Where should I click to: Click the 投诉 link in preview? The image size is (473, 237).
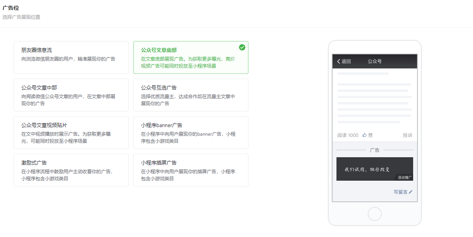tap(407, 135)
